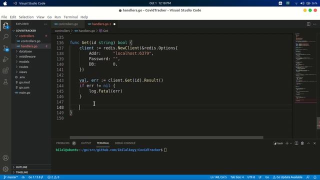Click the horizontal editor scrollbar
This screenshot has width=320, height=180.
[x=166, y=137]
